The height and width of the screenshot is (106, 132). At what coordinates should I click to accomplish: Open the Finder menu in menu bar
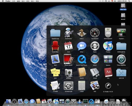point(8,1)
